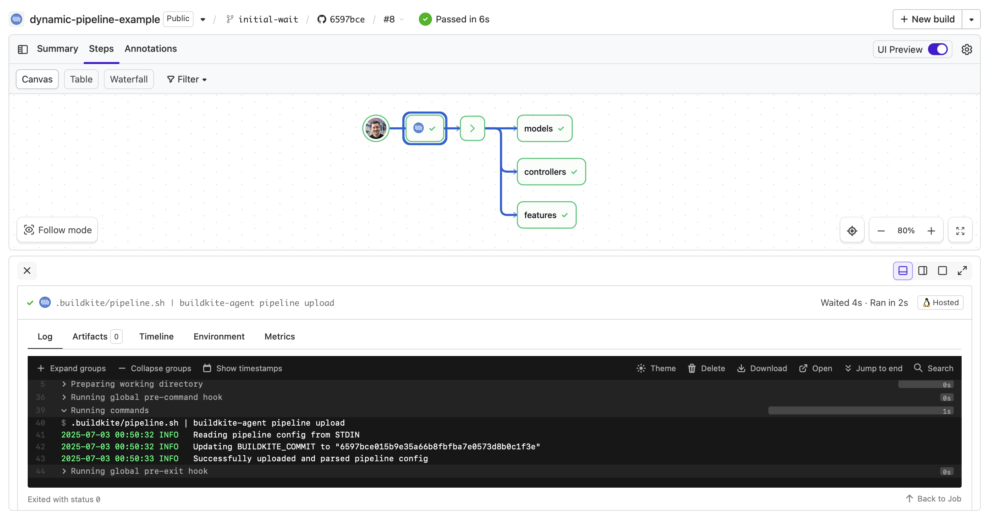Enter fullscreen canvas view
The height and width of the screenshot is (518, 990).
(x=960, y=231)
